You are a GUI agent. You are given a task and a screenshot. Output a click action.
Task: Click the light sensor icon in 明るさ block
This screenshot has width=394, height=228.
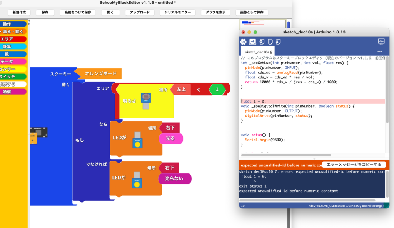(x=146, y=101)
